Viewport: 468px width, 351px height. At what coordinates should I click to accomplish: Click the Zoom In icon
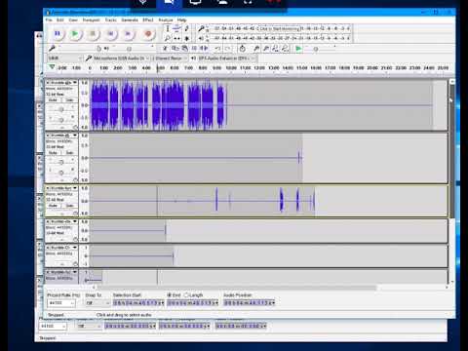point(256,49)
